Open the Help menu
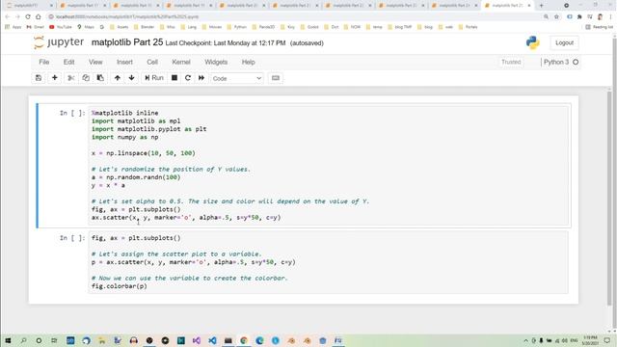Screen dimensions: 617x347 coord(249,62)
